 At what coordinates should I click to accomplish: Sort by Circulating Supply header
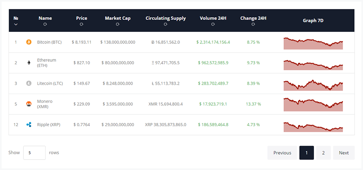(165, 18)
